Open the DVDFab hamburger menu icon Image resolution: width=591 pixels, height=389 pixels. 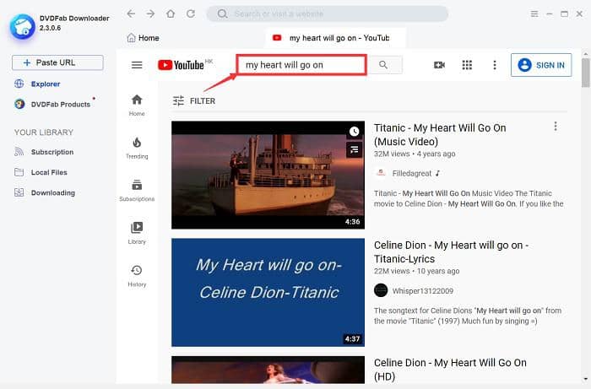(534, 14)
